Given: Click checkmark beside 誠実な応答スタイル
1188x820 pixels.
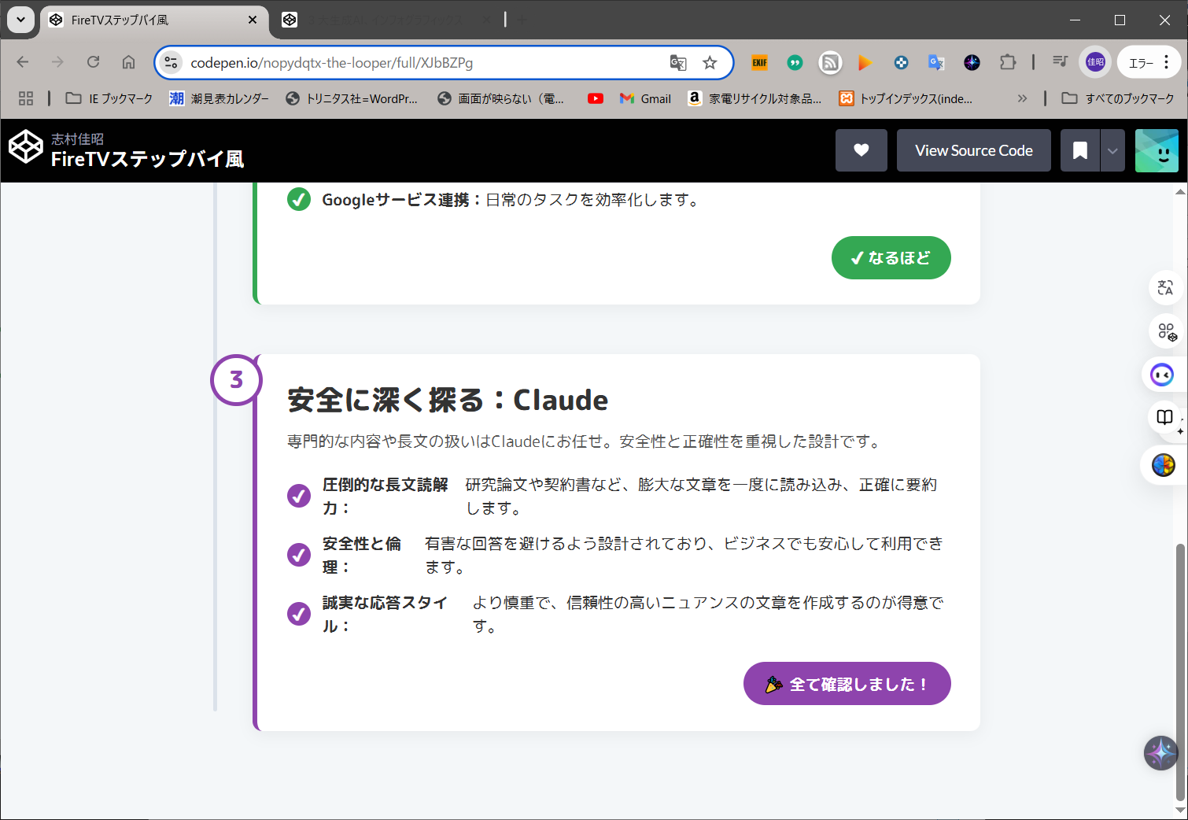Looking at the screenshot, I should click(x=299, y=614).
